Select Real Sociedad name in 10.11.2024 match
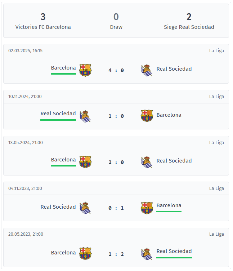The height and width of the screenshot is (271, 233). (x=58, y=114)
